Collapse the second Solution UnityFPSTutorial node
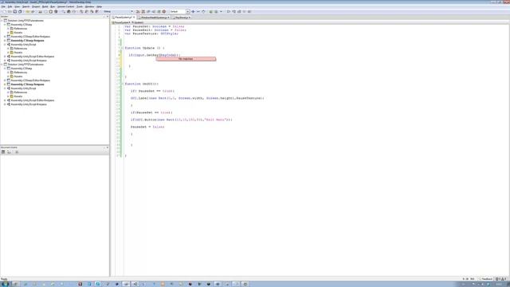This screenshot has width=510, height=287. 2,65
